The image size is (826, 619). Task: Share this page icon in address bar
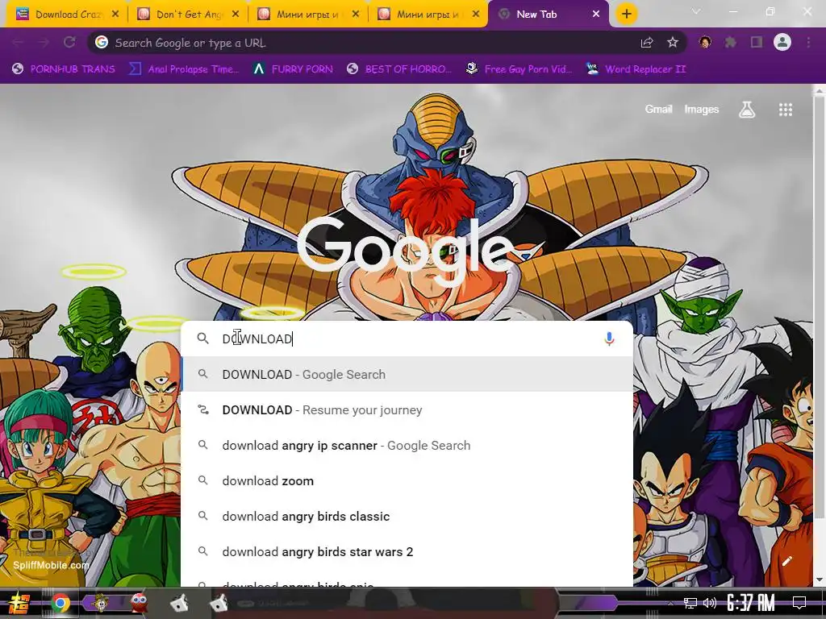(x=647, y=43)
